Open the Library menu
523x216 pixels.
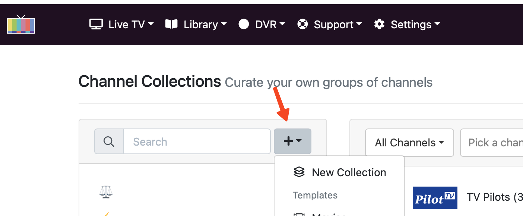point(201,25)
